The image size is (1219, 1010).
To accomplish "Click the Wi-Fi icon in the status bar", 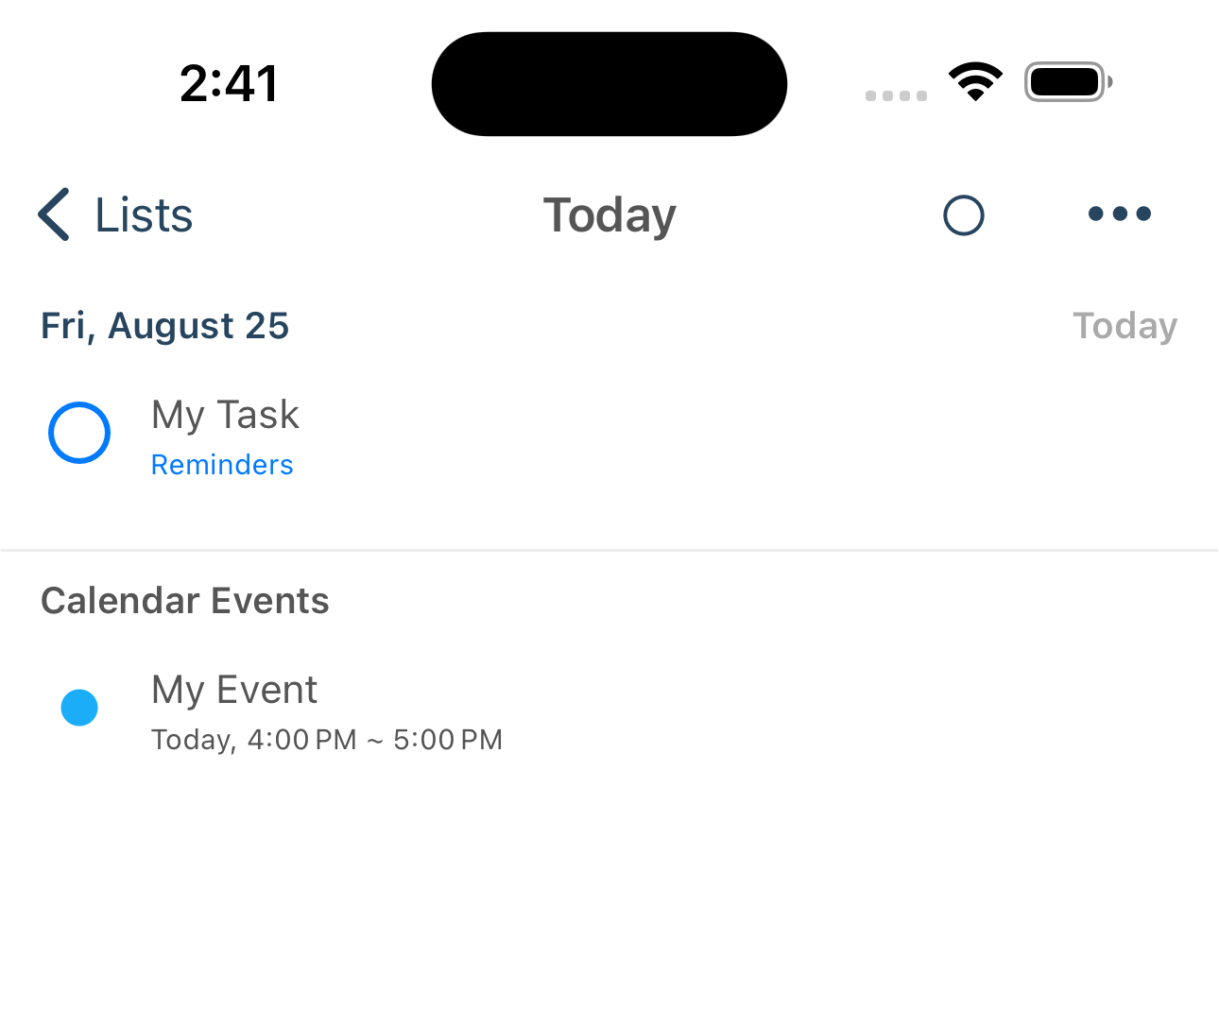I will pyautogui.click(x=976, y=82).
